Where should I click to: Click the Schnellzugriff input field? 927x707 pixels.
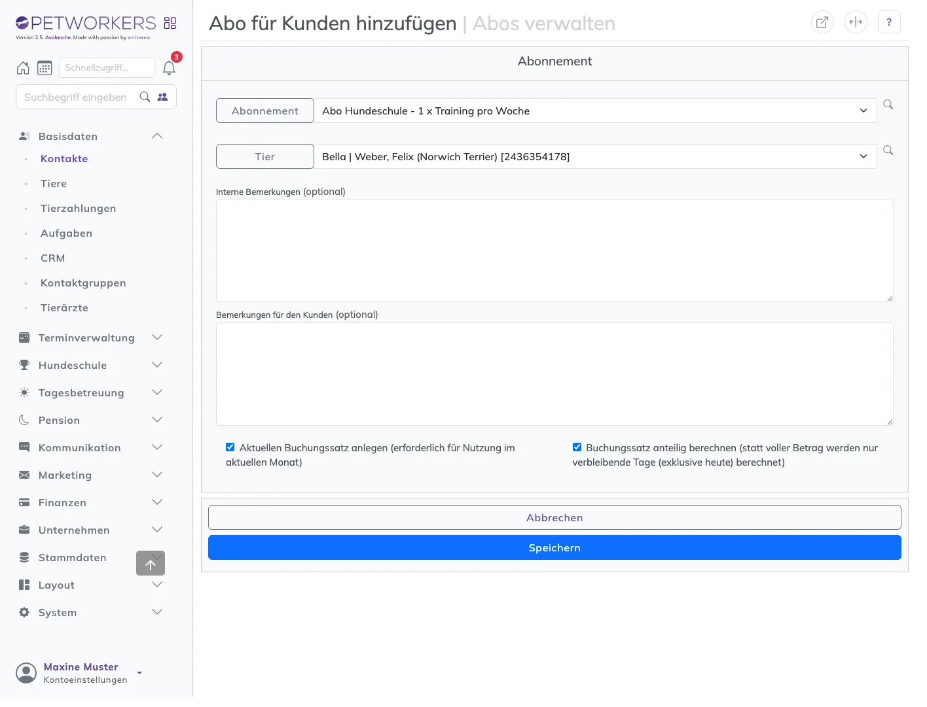click(x=107, y=68)
